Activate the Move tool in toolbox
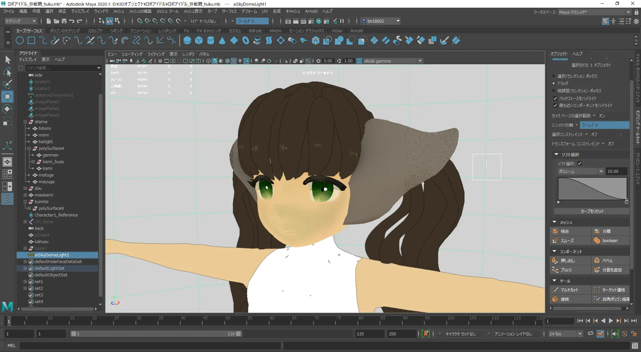 tap(7, 97)
